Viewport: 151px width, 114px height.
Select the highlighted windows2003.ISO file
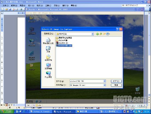(x=64, y=45)
